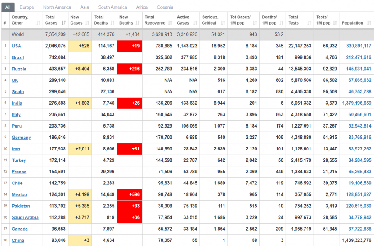Image resolution: width=374 pixels, height=246 pixels.
Task: Click the Saudi Arabia link
Action: (25, 217)
